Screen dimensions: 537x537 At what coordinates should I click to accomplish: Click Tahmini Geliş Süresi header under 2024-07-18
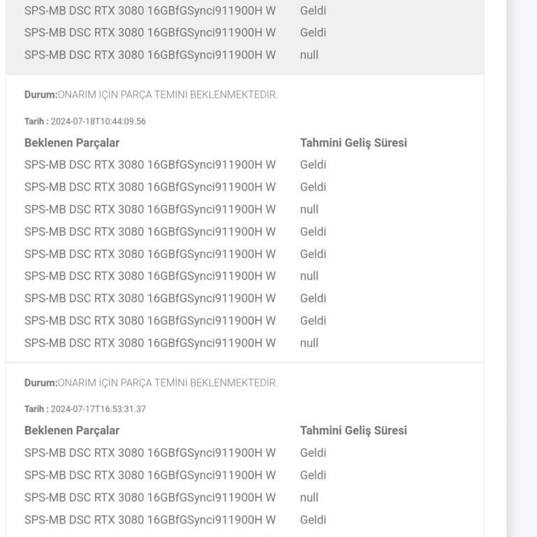click(353, 143)
